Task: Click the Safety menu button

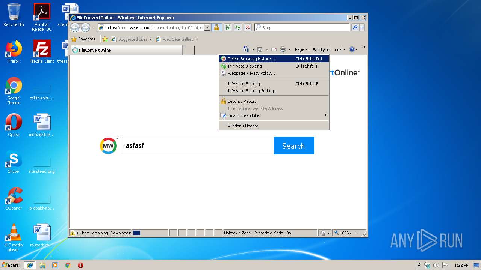Action: [x=321, y=49]
